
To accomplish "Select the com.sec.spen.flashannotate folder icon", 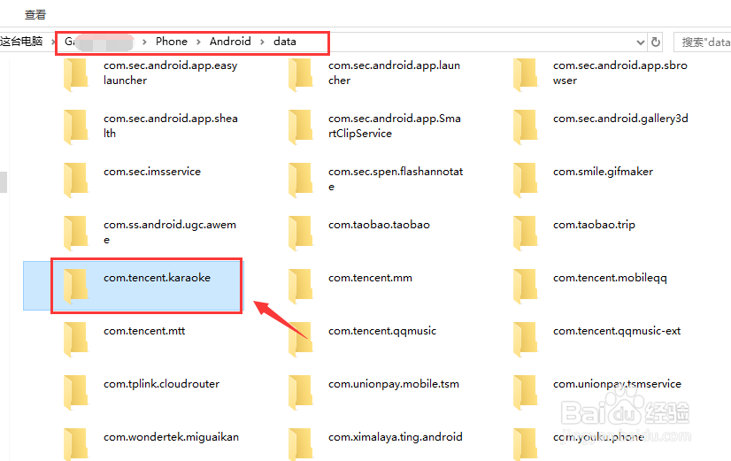I will [301, 180].
